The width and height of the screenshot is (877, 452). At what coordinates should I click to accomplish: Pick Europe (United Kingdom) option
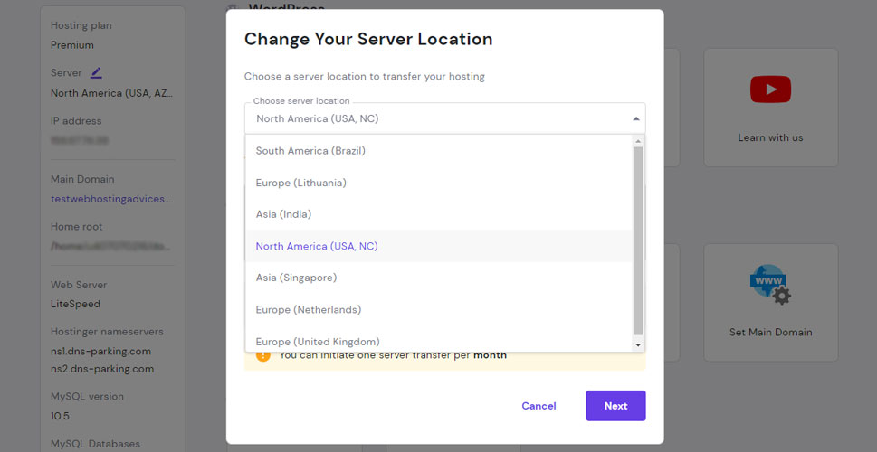click(x=439, y=341)
